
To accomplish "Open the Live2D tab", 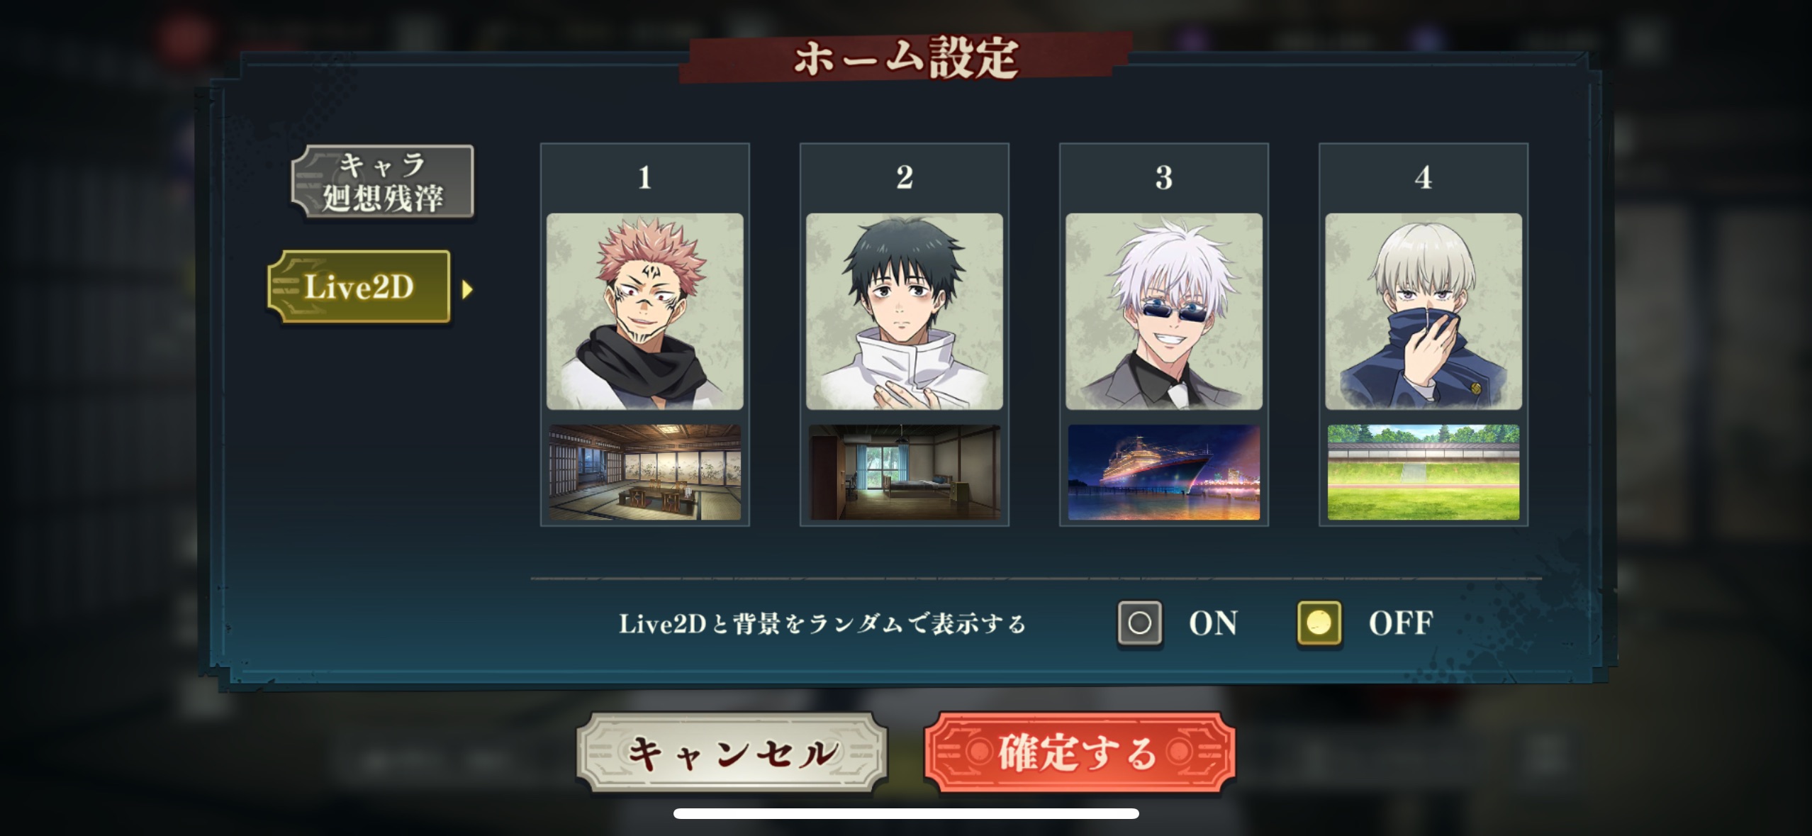I will point(359,287).
